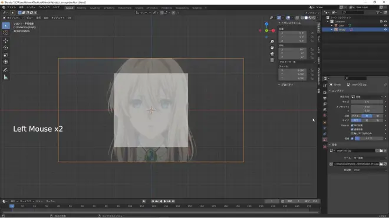Toggle X-ray display in viewport header

tap(297, 18)
